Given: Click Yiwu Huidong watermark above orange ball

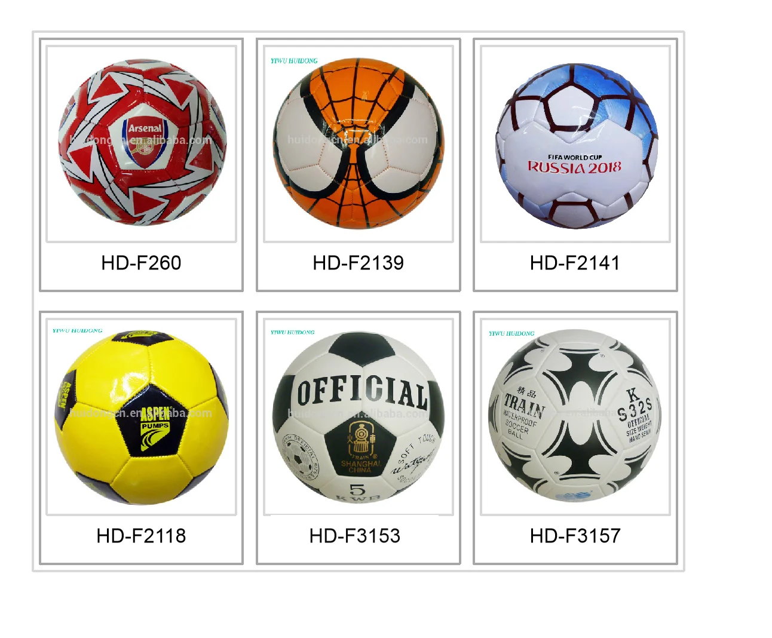Looking at the screenshot, I should tap(294, 61).
